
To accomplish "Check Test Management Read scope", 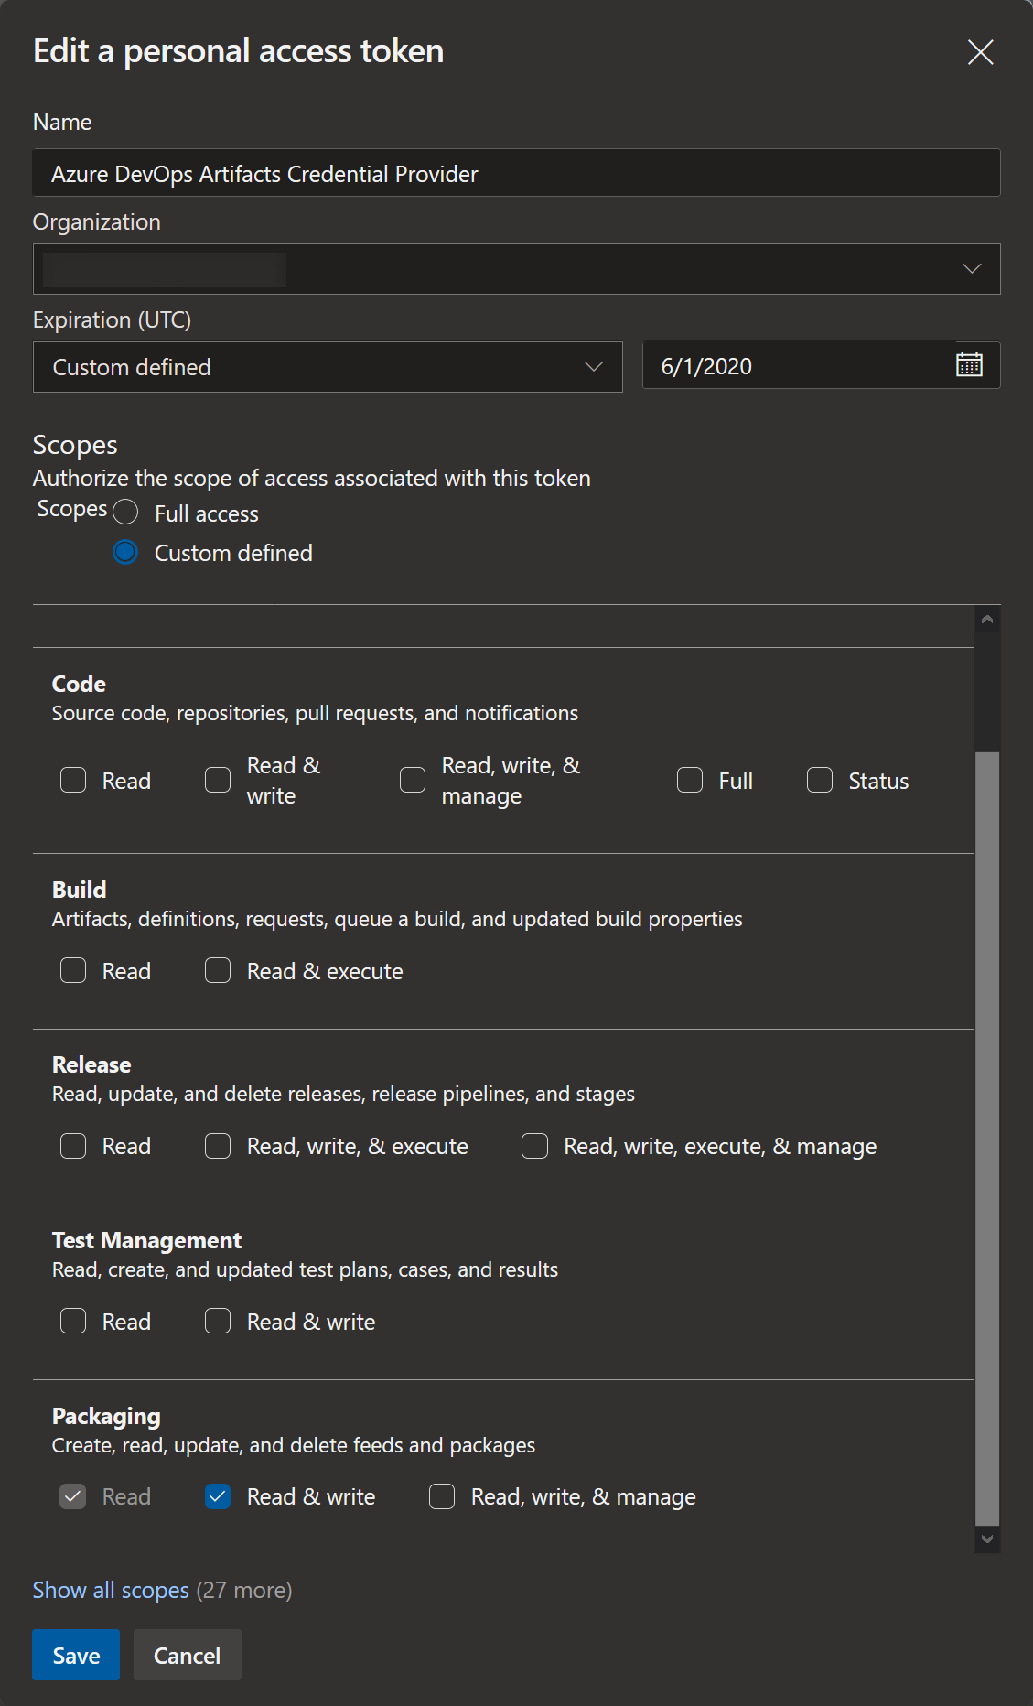I will [x=73, y=1321].
